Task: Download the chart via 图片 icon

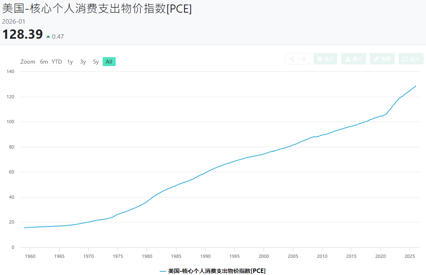Action: click(x=354, y=59)
